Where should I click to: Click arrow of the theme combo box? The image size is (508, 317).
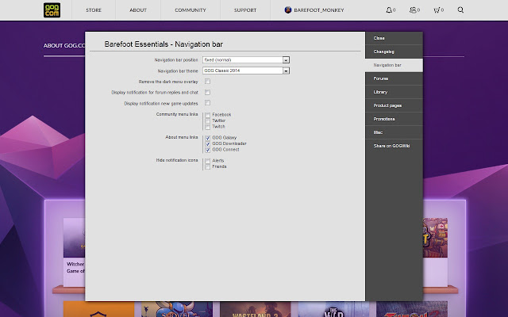point(286,71)
